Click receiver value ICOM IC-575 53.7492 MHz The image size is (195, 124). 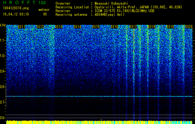(124, 11)
